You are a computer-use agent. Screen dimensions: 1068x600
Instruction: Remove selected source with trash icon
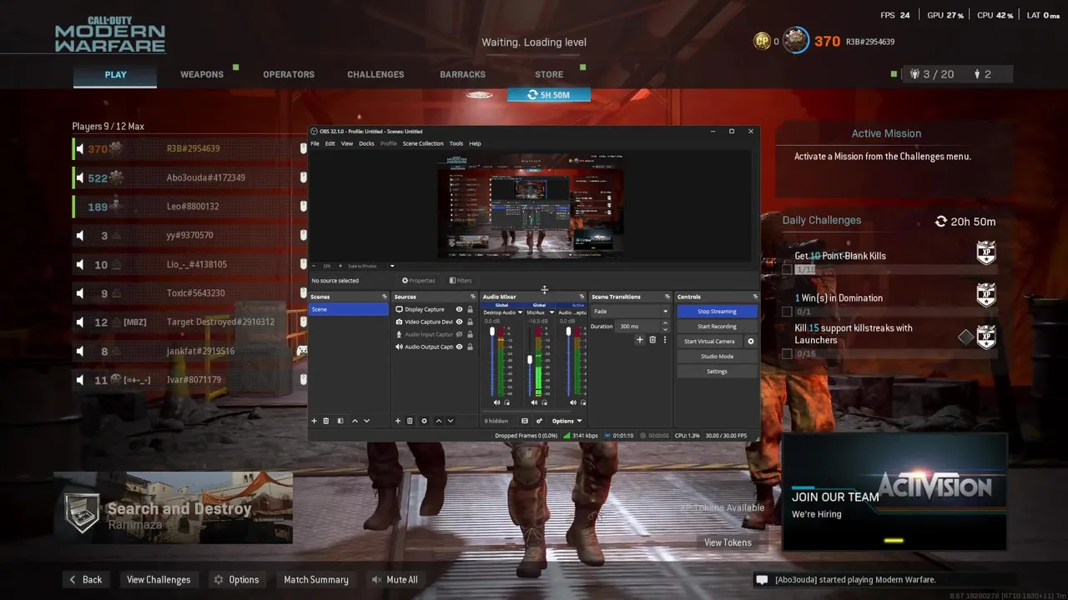pos(410,421)
